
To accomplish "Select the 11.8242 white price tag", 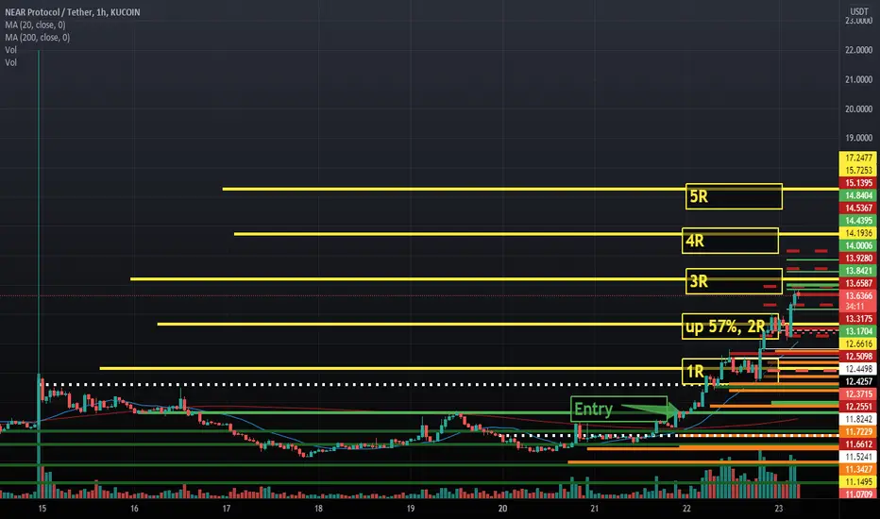I will [858, 419].
